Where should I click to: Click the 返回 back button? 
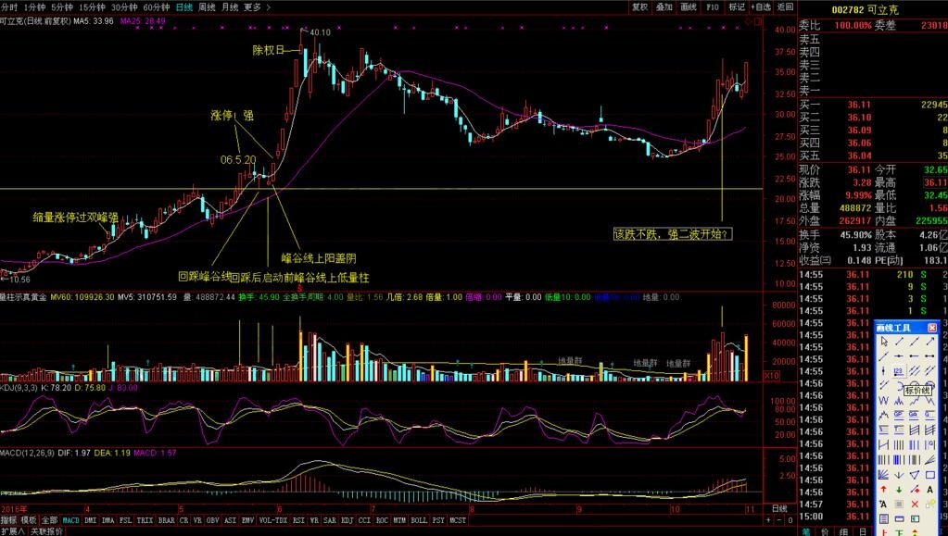[x=785, y=7]
